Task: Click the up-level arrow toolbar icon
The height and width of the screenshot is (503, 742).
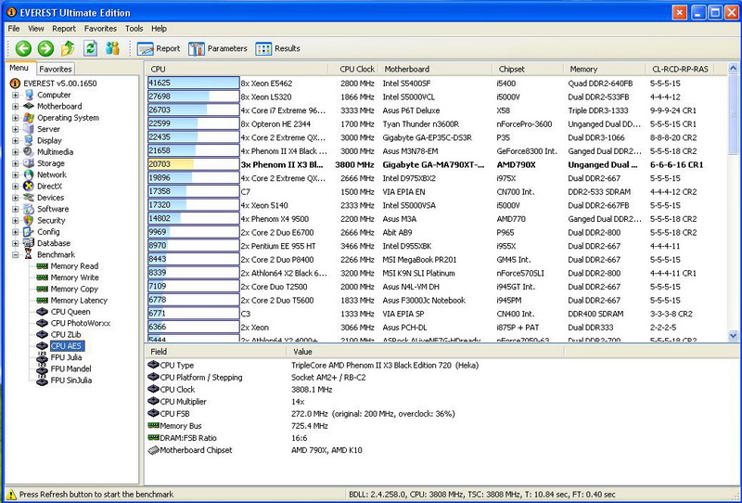Action: [68, 48]
